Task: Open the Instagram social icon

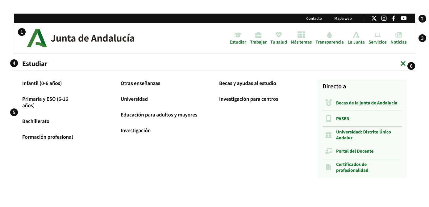Action: tap(384, 18)
